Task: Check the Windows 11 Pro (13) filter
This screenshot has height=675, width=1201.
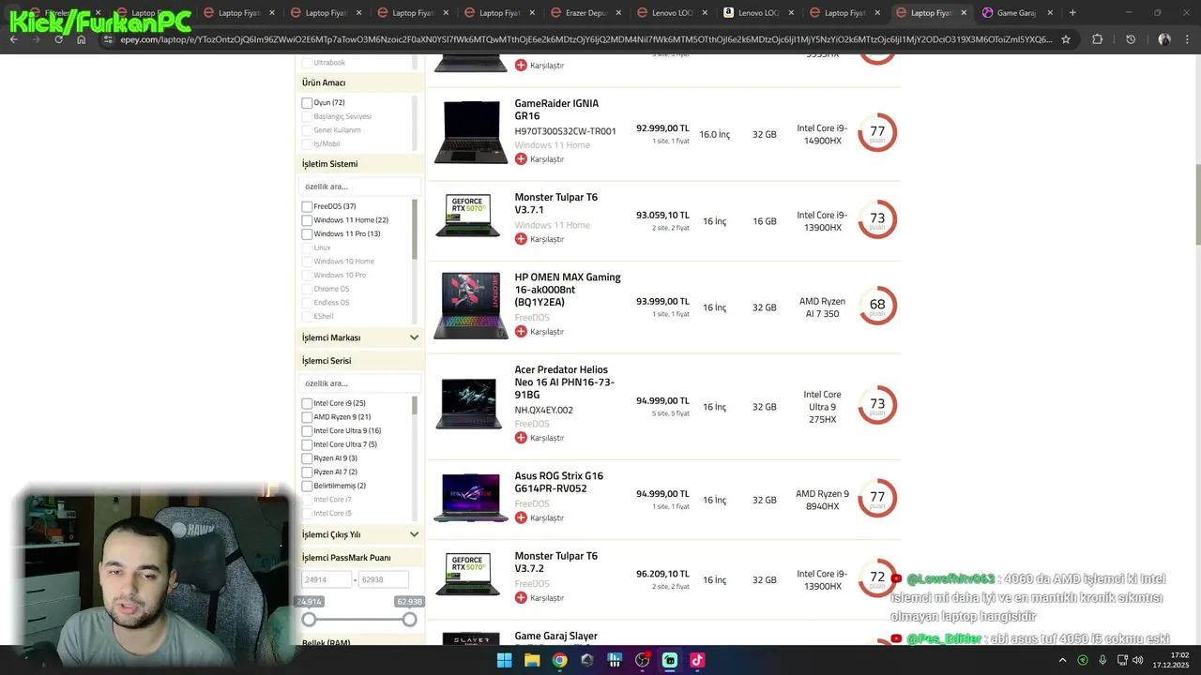Action: click(x=307, y=234)
